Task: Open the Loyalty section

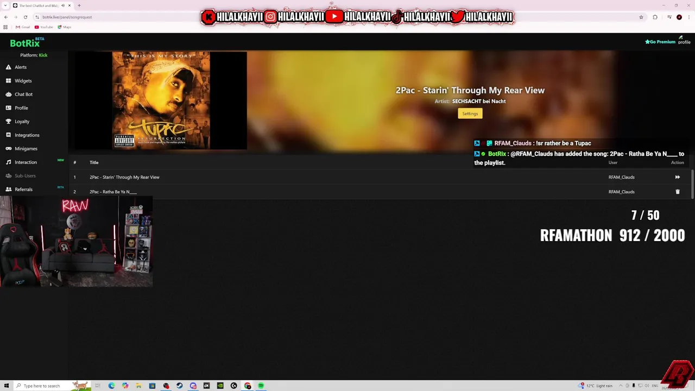Action: (17, 122)
